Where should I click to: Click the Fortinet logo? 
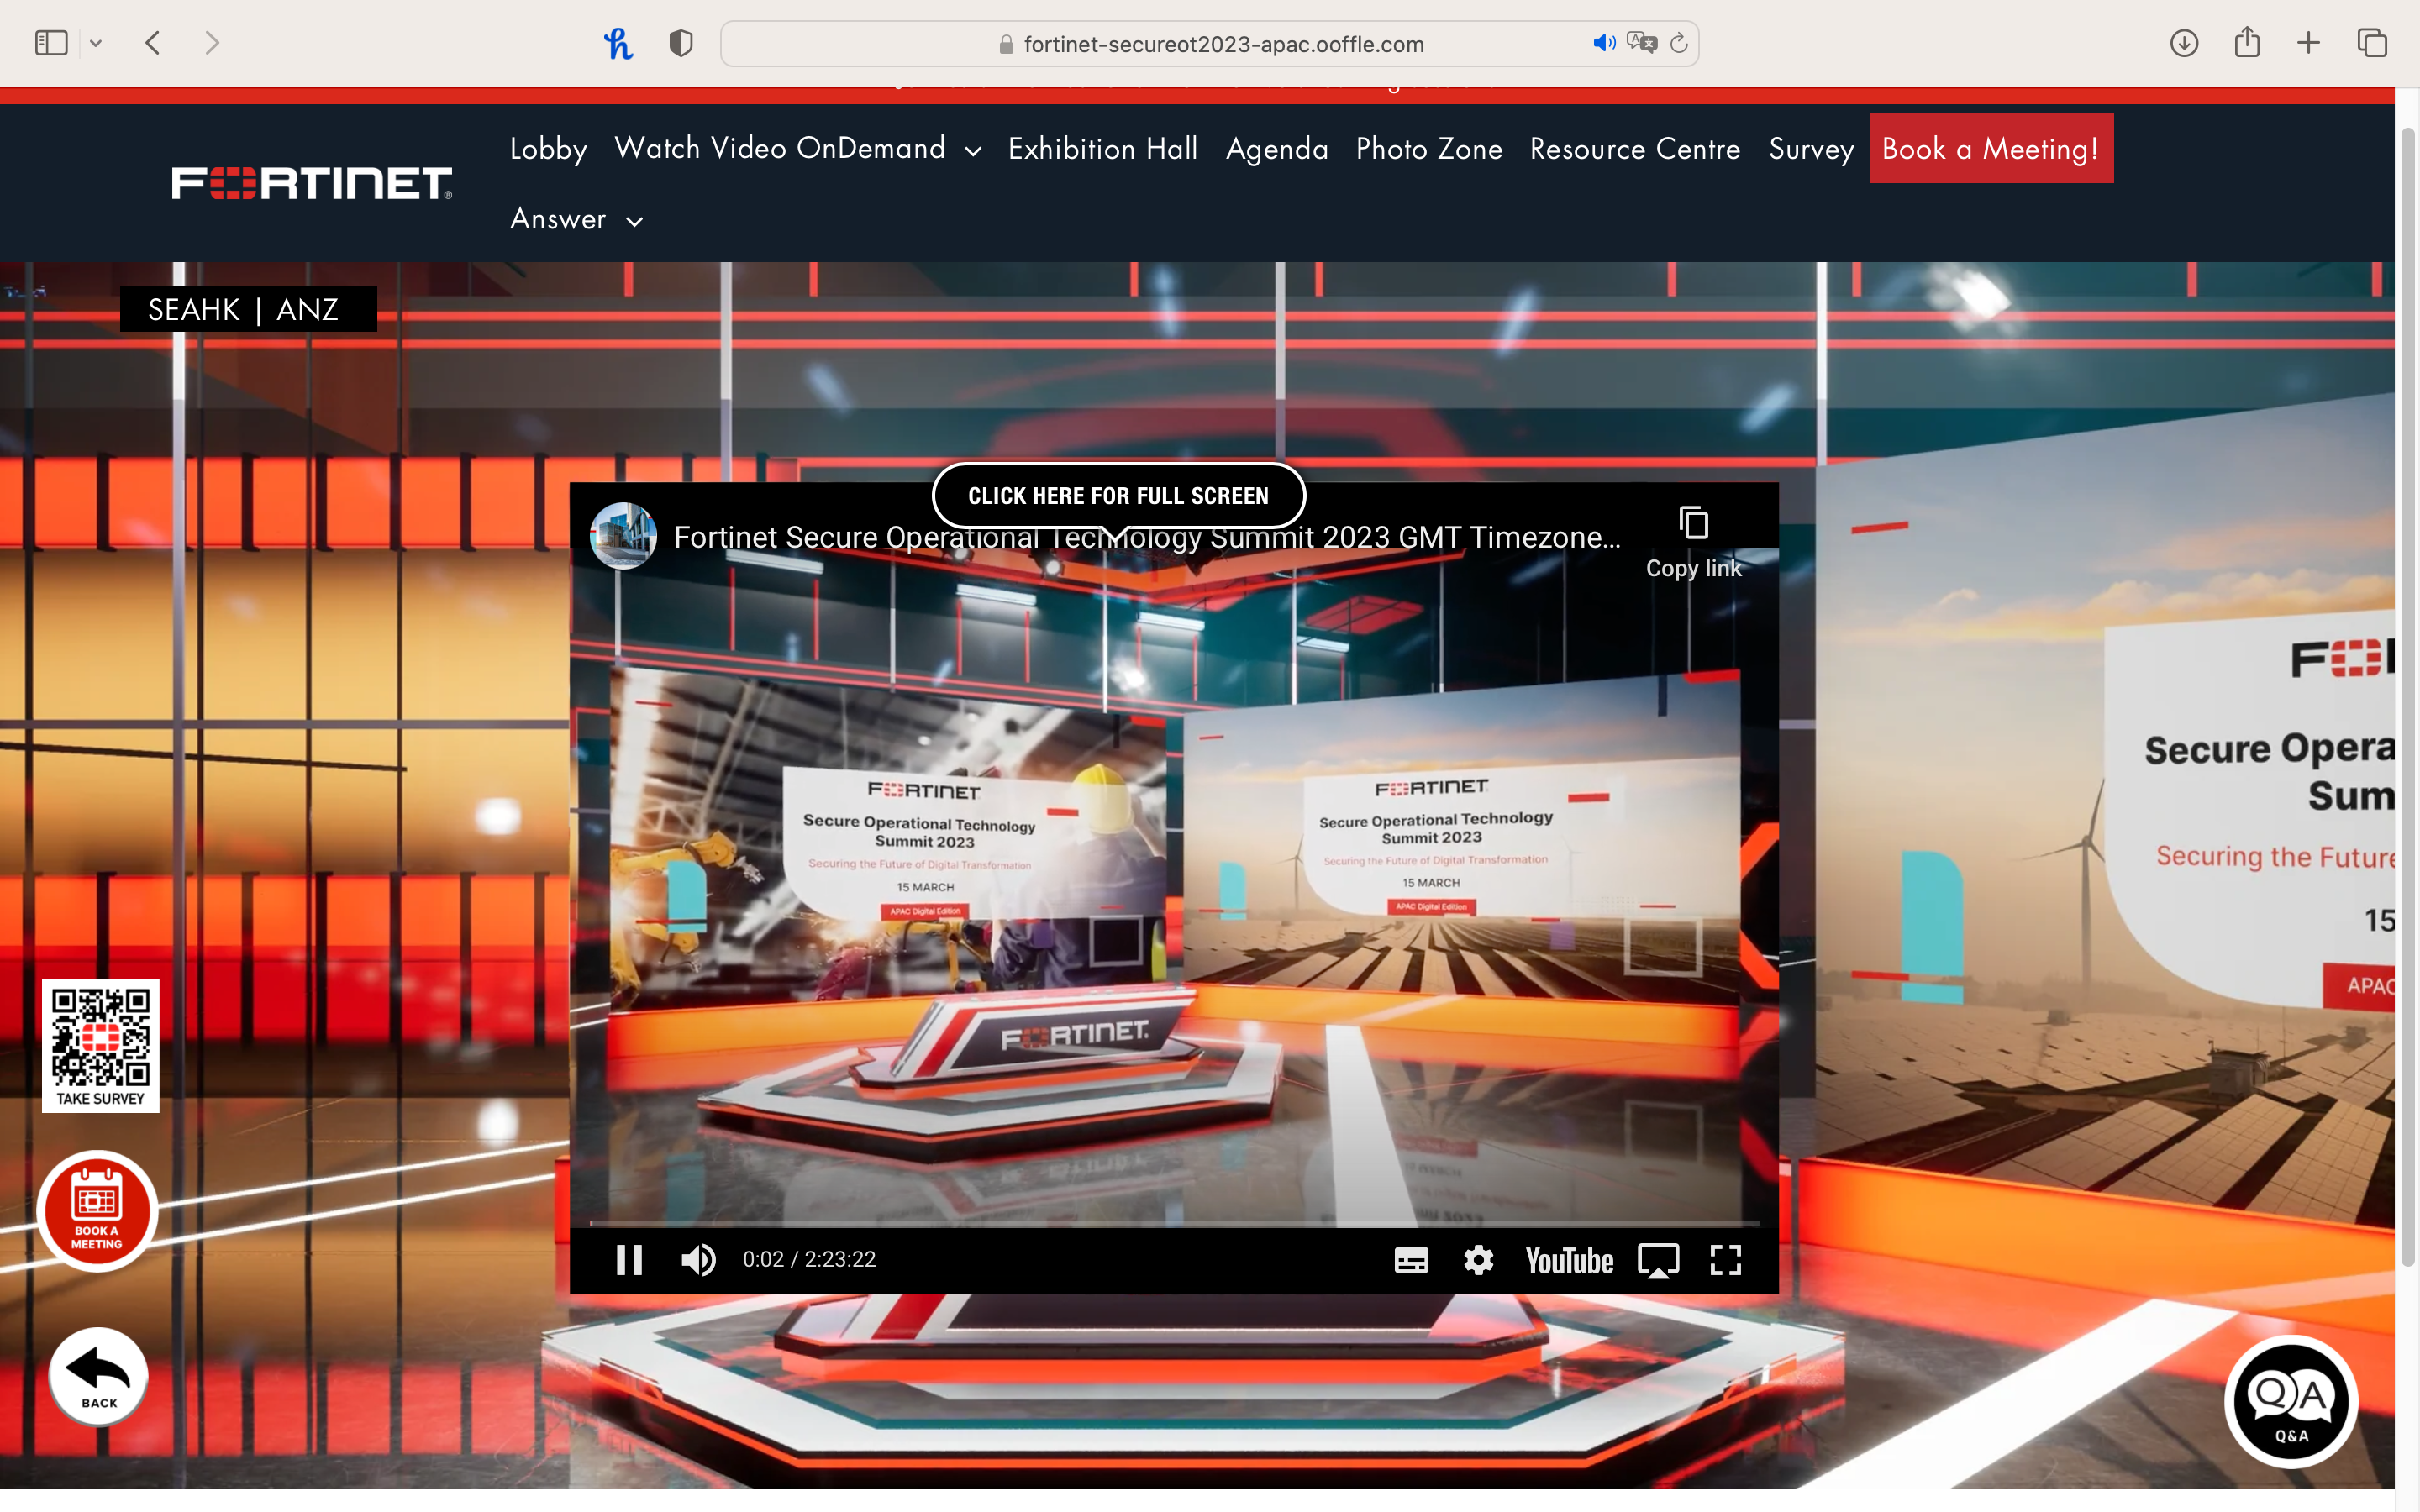point(312,183)
